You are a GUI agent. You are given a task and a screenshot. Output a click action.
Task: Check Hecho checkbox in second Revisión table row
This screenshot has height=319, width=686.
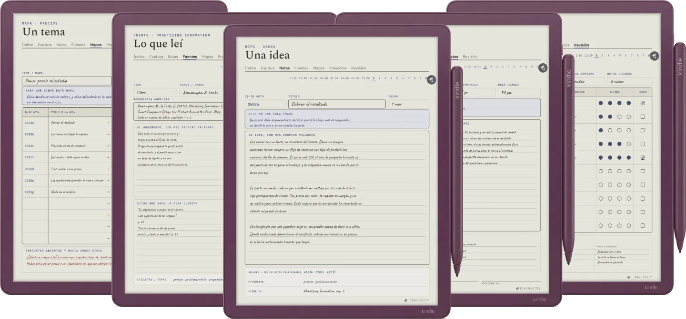[643, 116]
